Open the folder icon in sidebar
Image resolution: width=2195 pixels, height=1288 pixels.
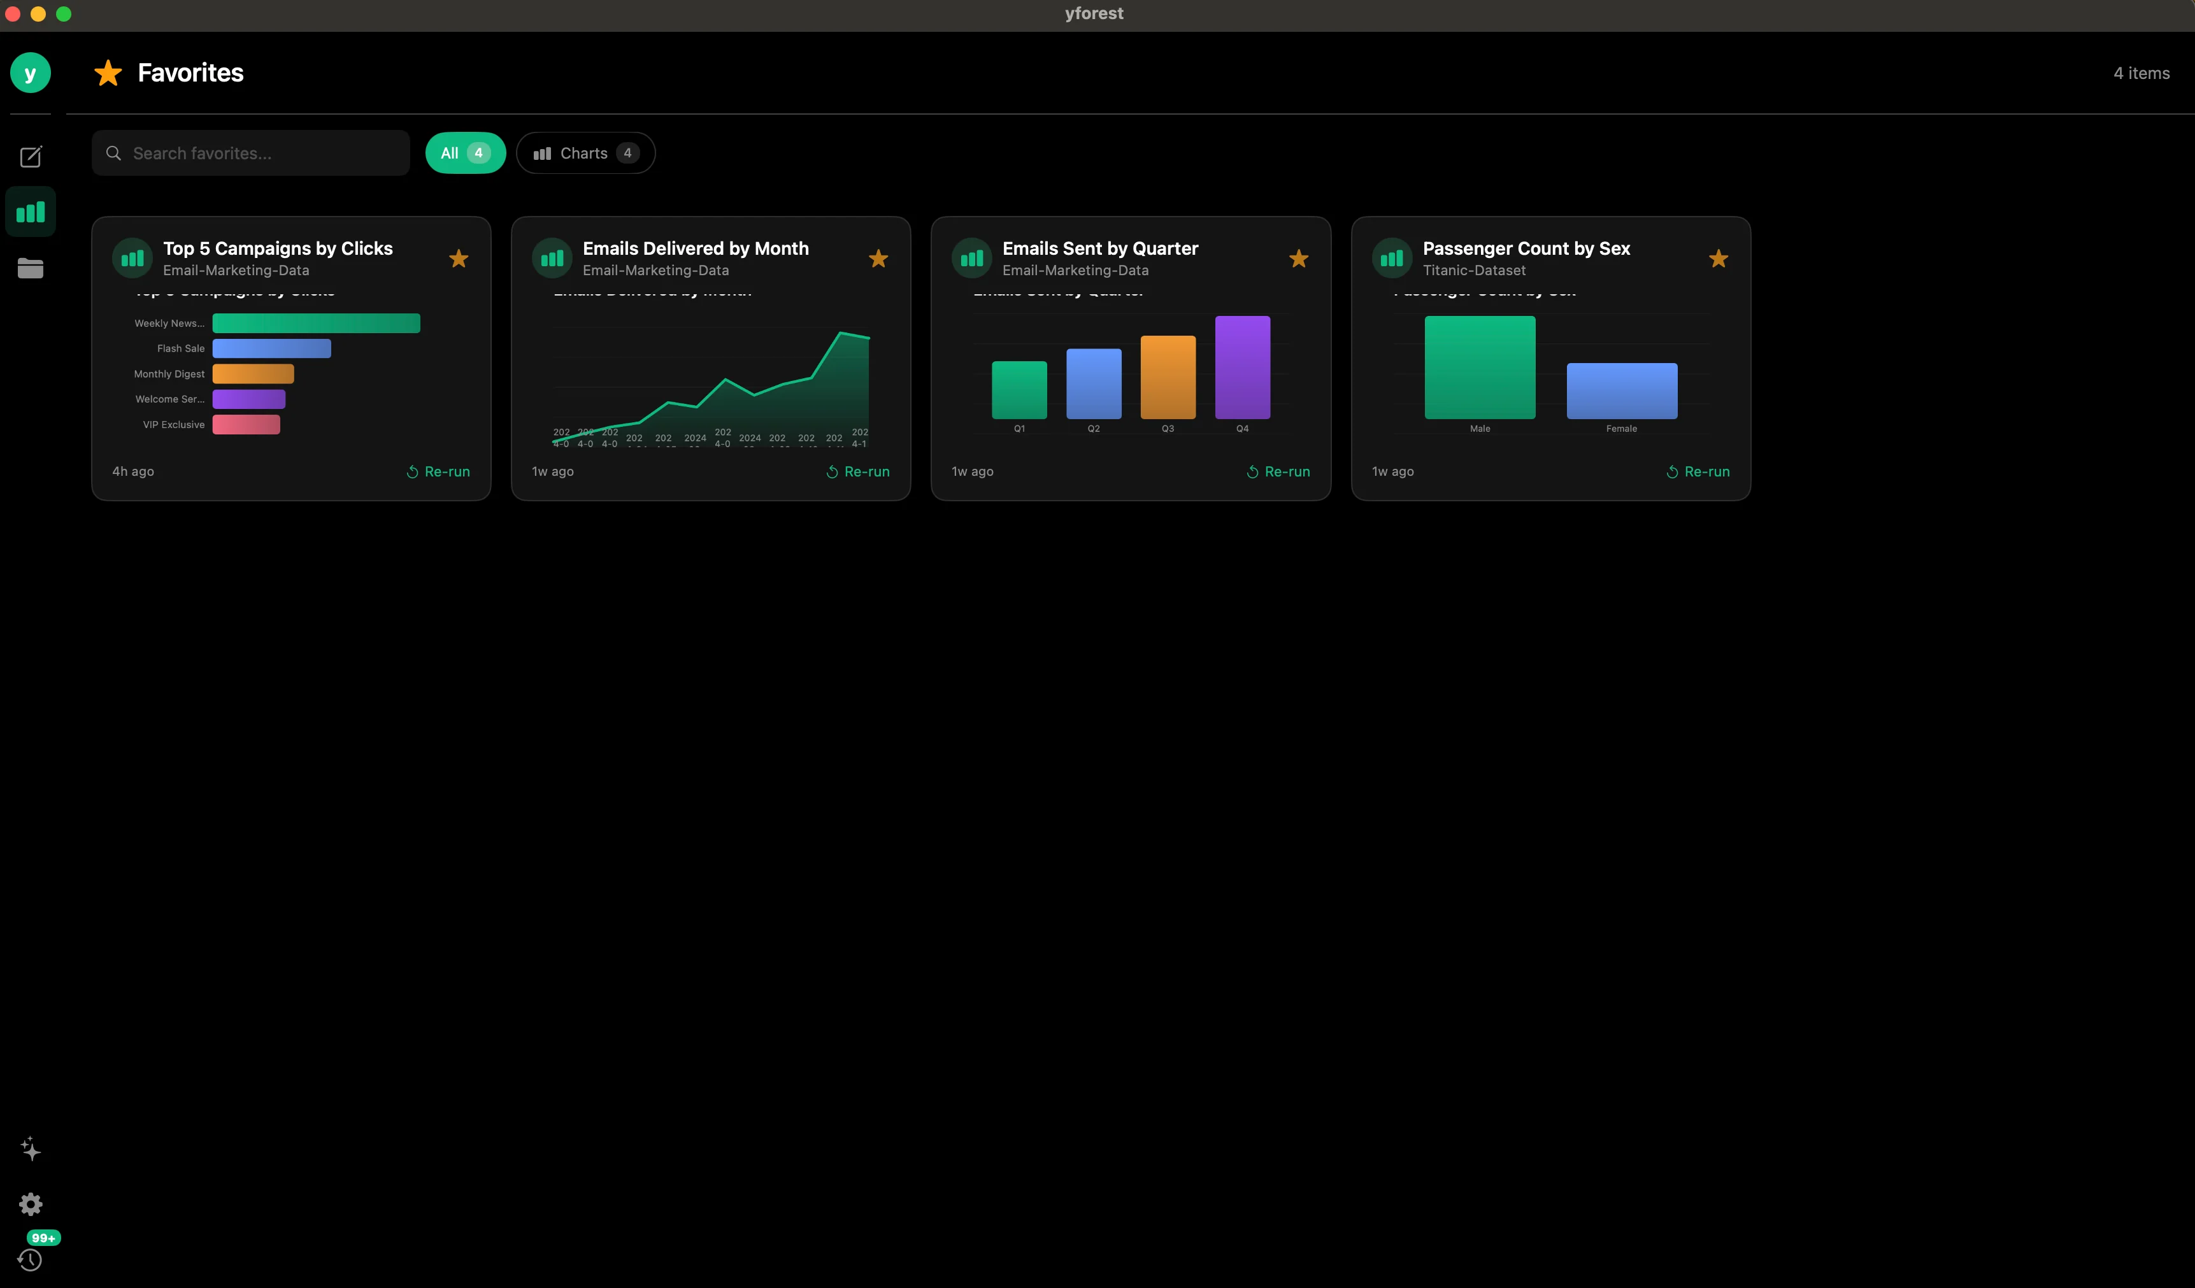coord(31,268)
